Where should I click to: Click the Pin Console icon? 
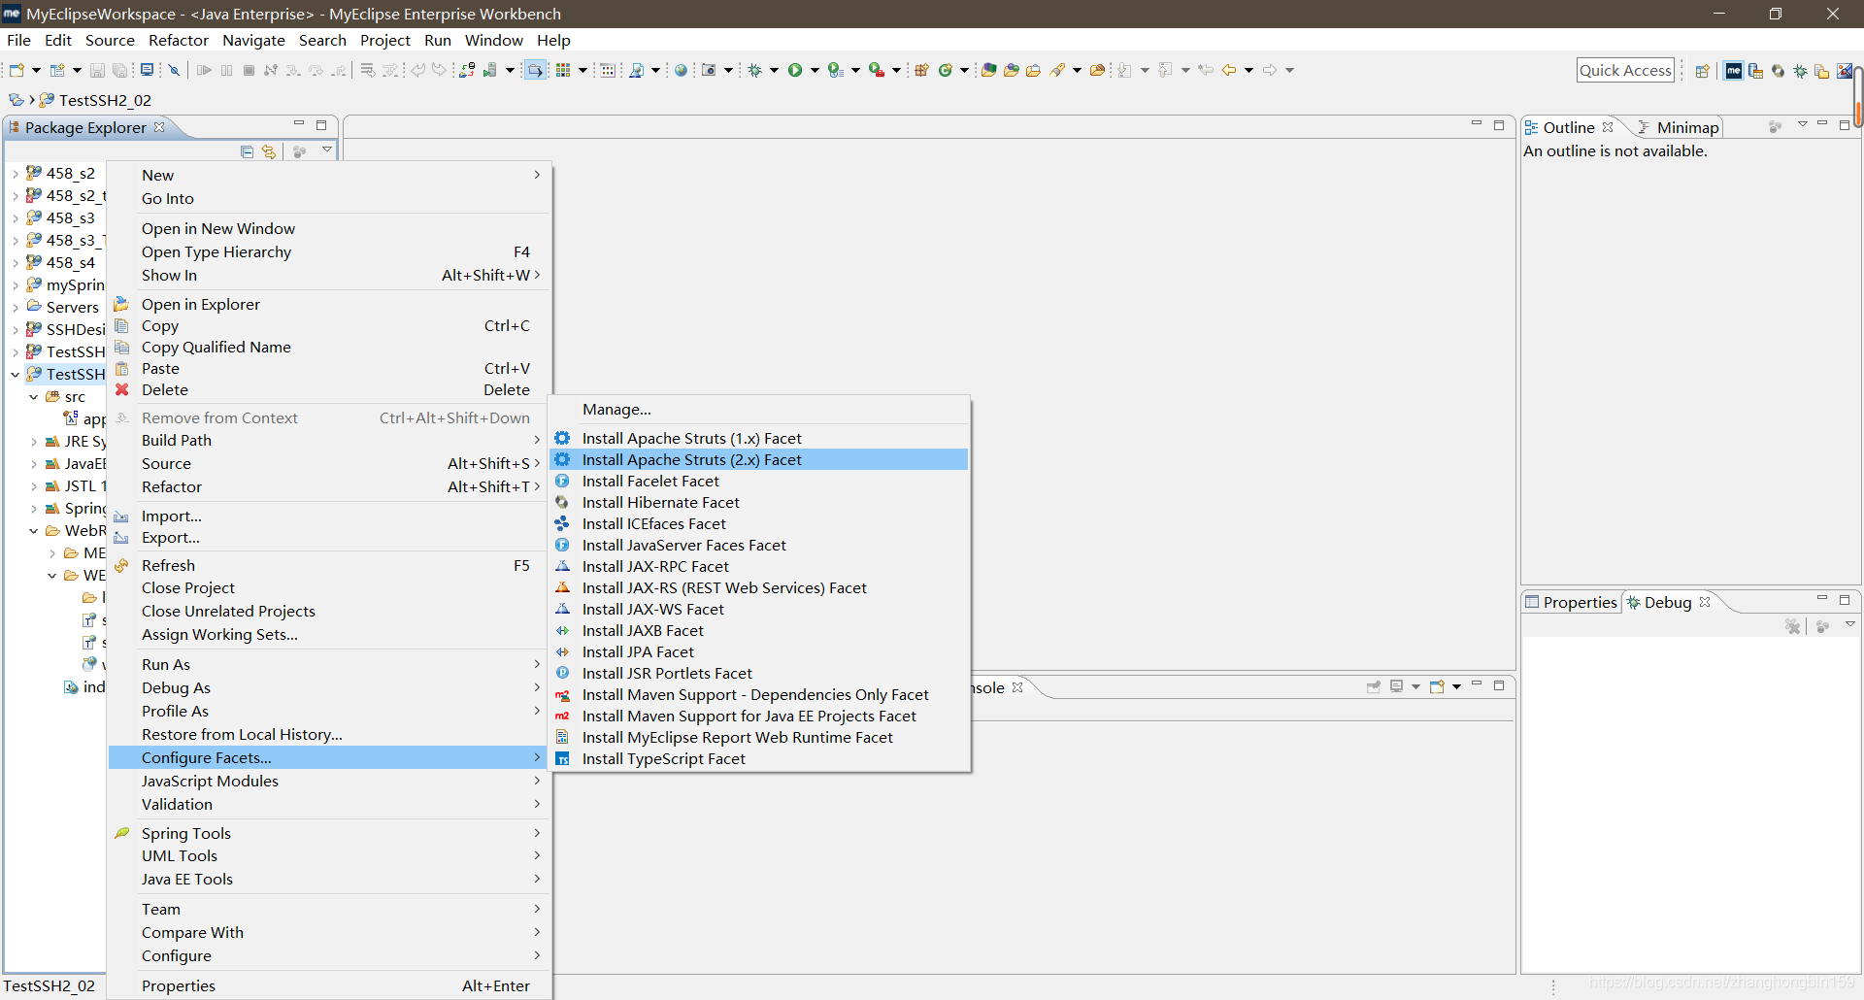click(1374, 686)
